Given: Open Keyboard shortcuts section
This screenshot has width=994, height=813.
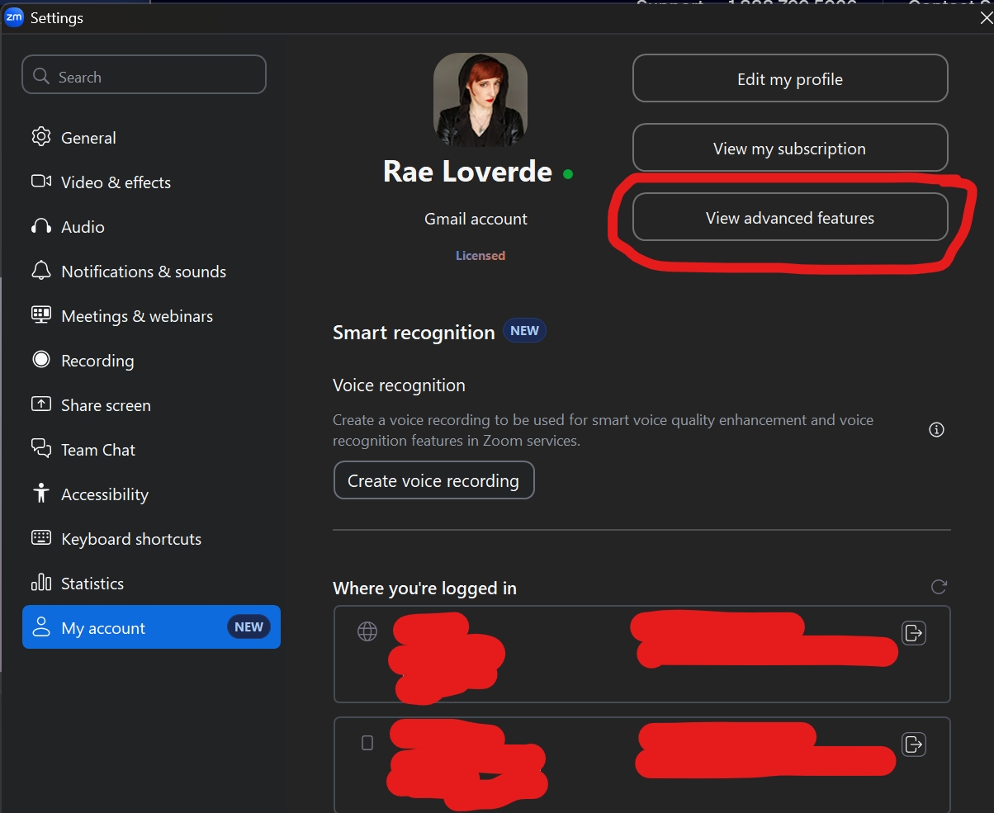Looking at the screenshot, I should pos(130,539).
